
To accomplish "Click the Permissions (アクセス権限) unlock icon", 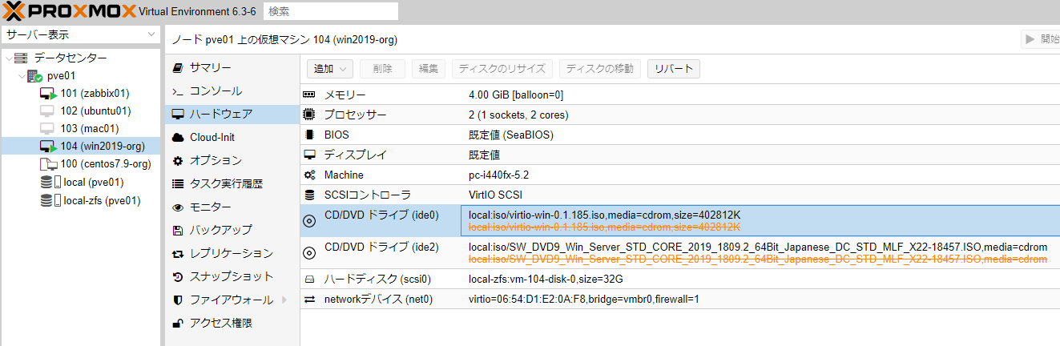I will click(179, 324).
